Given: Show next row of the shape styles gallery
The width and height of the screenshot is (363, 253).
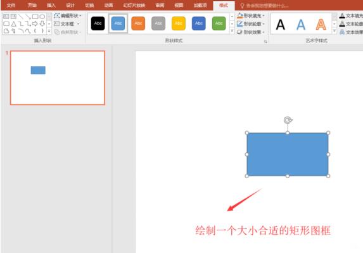Looking at the screenshot, I should 232,23.
